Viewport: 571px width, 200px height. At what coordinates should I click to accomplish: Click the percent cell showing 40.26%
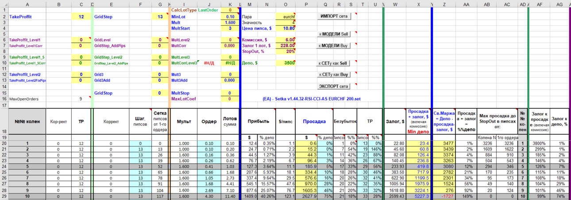pyautogui.click(x=267, y=195)
